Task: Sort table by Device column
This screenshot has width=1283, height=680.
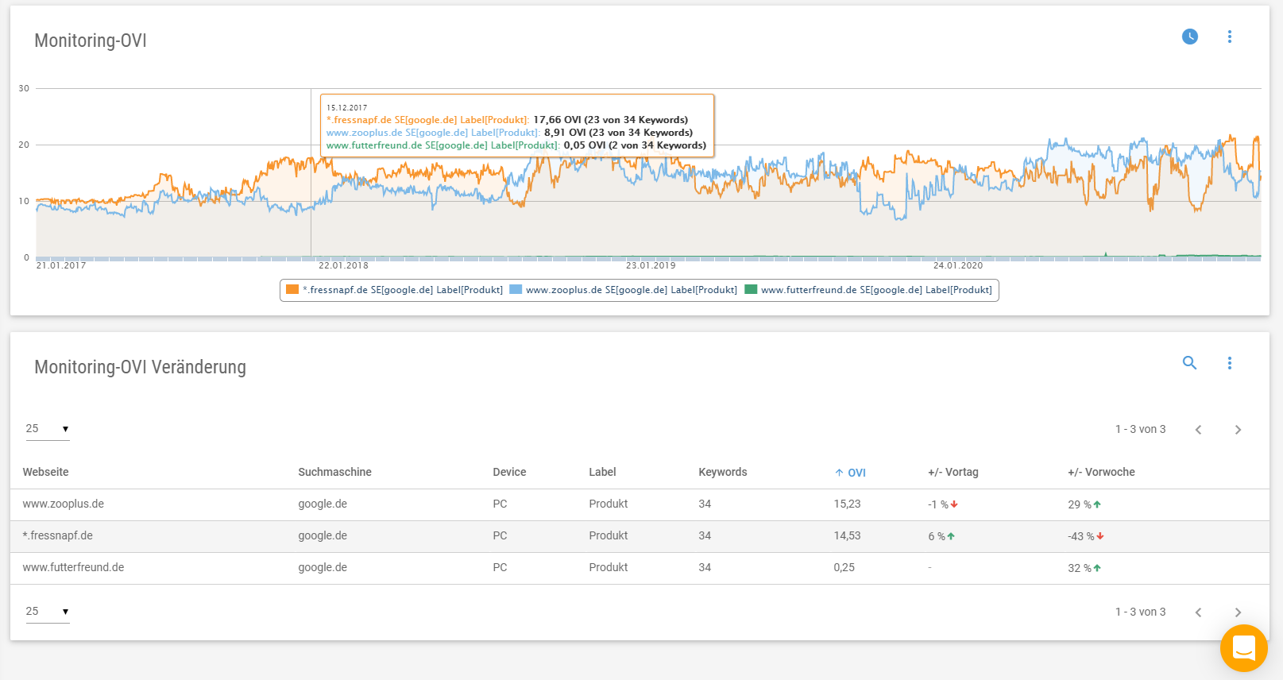Action: point(509,472)
